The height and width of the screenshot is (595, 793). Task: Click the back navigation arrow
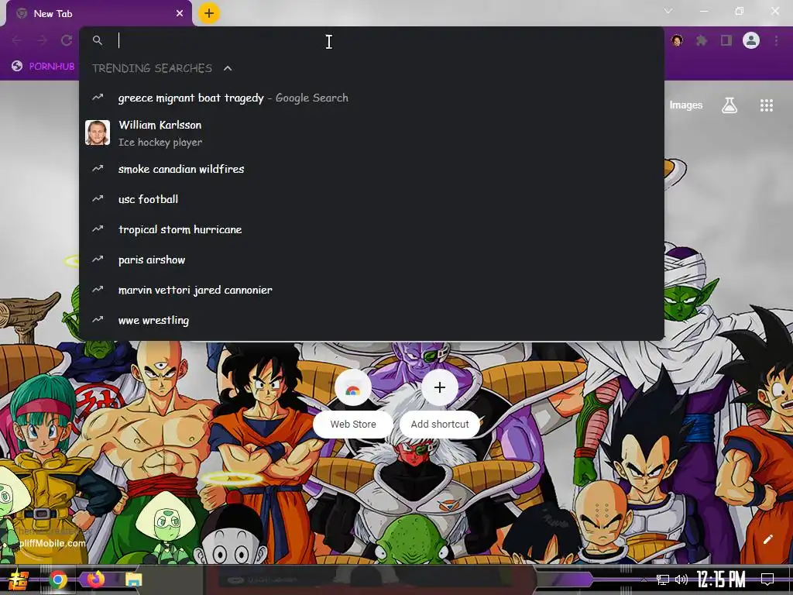[17, 40]
